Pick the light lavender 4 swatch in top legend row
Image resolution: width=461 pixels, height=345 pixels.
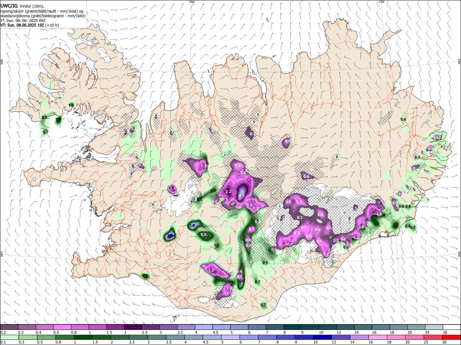pos(204,327)
